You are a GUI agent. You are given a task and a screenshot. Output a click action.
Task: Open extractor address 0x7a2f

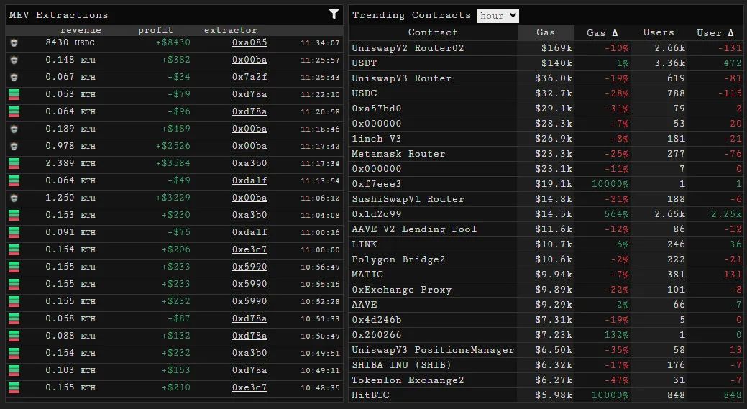(x=249, y=77)
